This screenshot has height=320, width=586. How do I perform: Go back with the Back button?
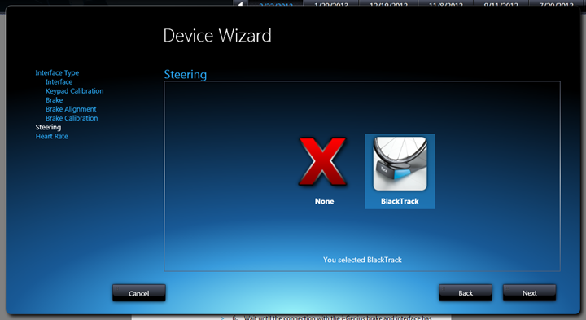[466, 292]
